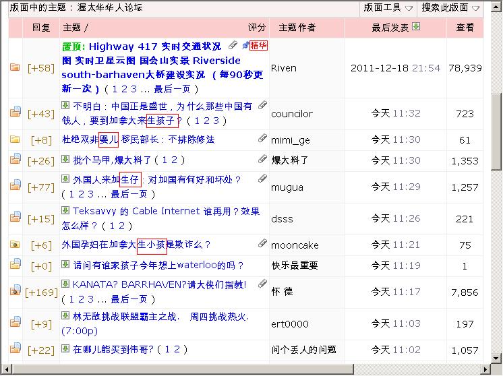Click the folder icon beside the mooncake thread

coord(15,245)
